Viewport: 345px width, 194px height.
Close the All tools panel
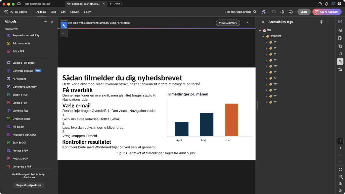pos(52,22)
